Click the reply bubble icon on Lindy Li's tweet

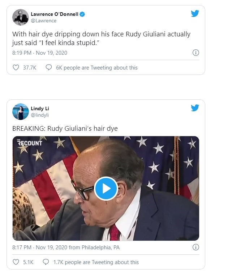(x=46, y=262)
